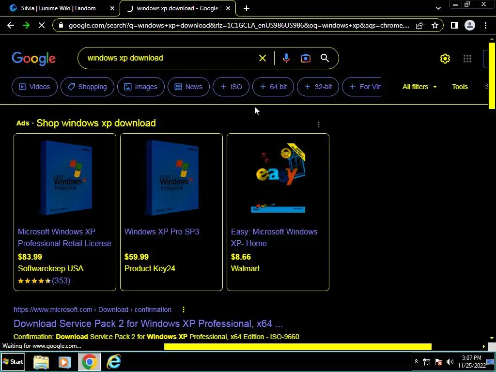This screenshot has width=496, height=372.
Task: Open a new tab with plus button
Action: (247, 9)
